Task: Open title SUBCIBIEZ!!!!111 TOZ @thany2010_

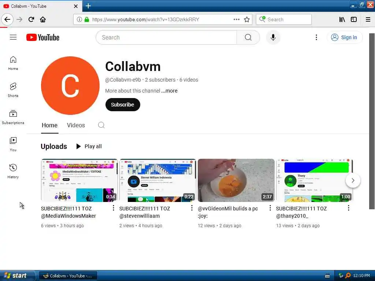Action: [301, 212]
